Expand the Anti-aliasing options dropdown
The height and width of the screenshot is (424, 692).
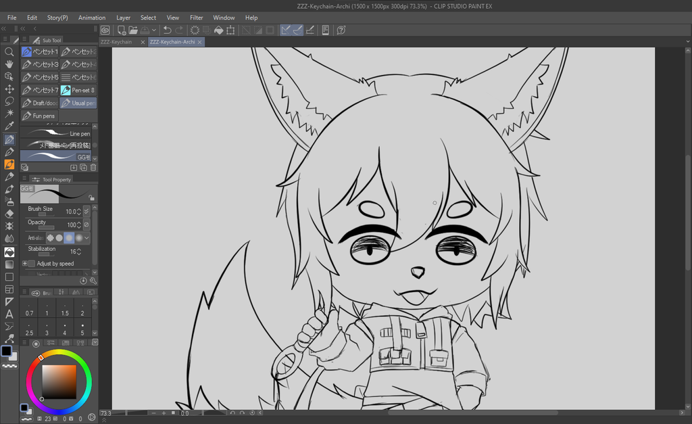coord(86,238)
